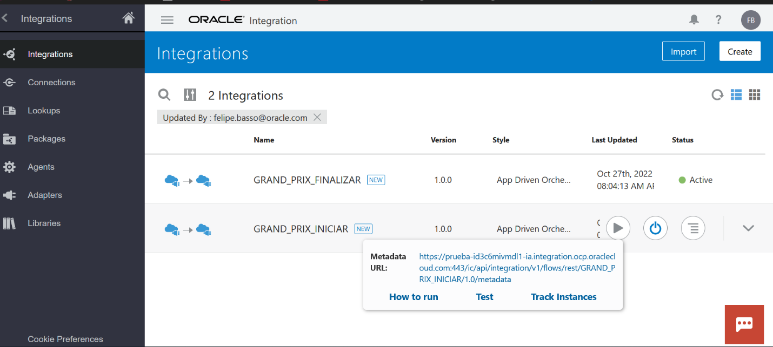Sort by the Style column header
The image size is (773, 347).
(501, 140)
